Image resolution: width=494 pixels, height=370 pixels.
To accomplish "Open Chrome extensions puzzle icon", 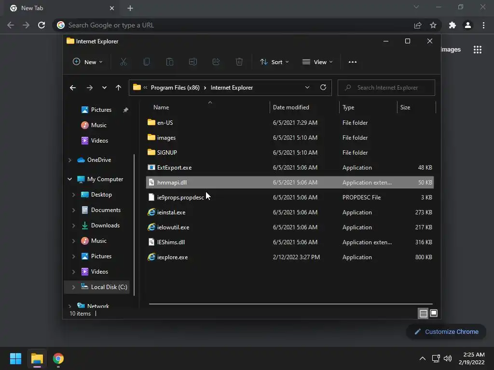I will pyautogui.click(x=453, y=25).
